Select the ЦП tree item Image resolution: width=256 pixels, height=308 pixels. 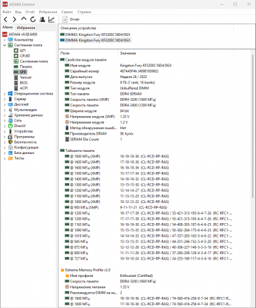23,50
